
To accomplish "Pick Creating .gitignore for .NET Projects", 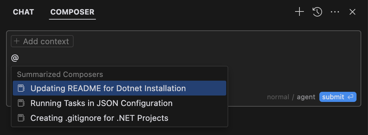I will point(120,118).
